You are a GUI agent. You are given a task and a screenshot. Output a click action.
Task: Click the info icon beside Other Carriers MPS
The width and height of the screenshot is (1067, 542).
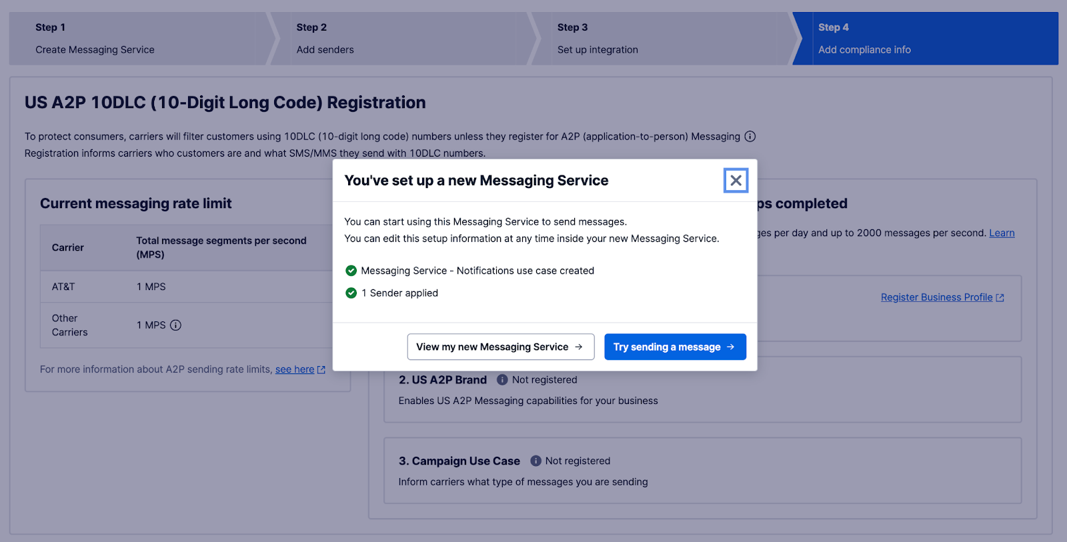175,325
